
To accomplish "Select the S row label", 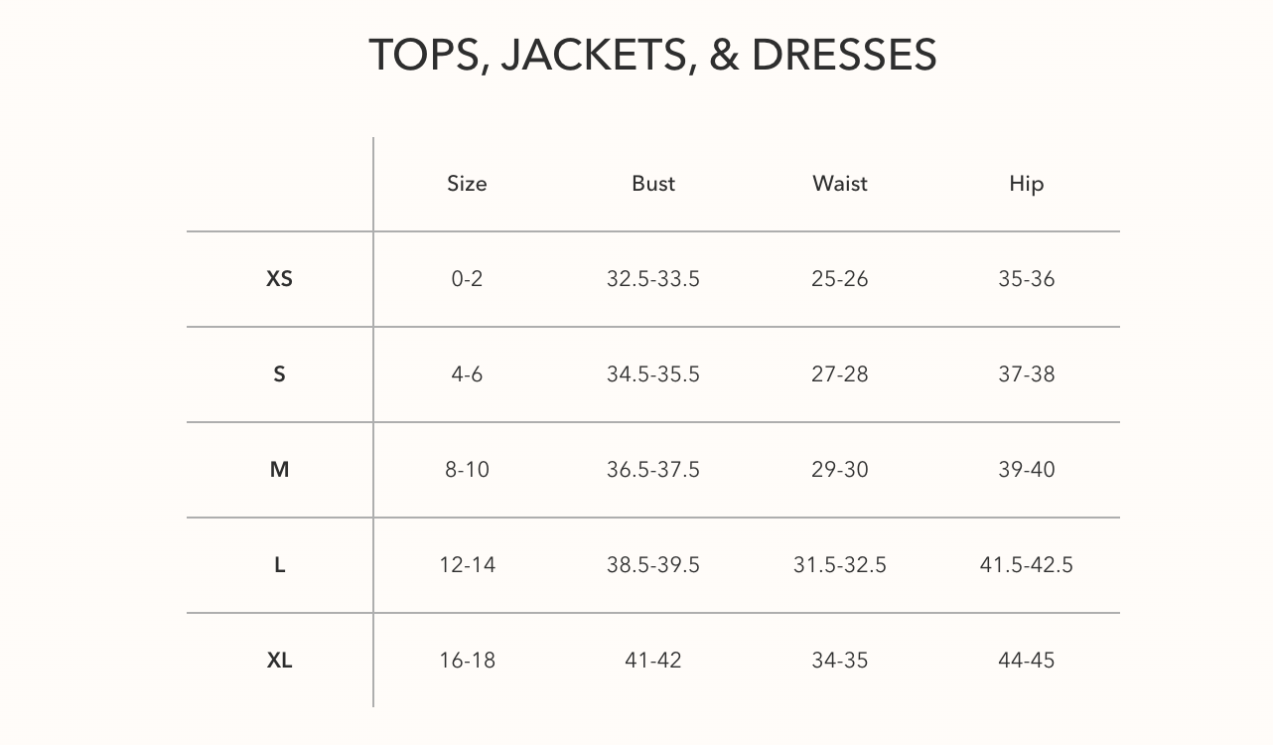I will [x=280, y=374].
